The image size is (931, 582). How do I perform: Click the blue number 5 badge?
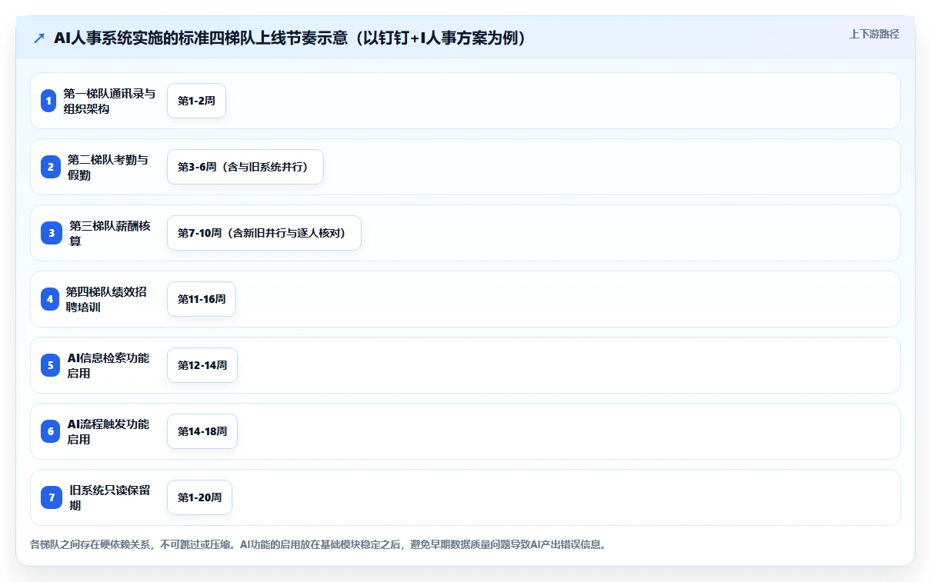(x=51, y=365)
